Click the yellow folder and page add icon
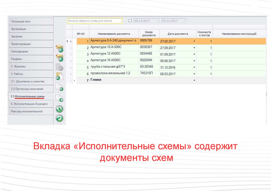The height and width of the screenshot is (191, 271). tap(59, 77)
